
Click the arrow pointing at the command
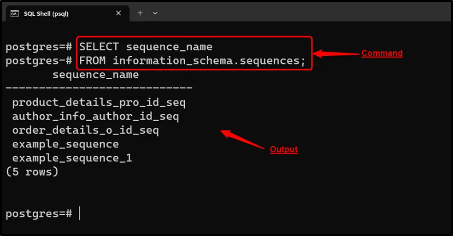336,54
